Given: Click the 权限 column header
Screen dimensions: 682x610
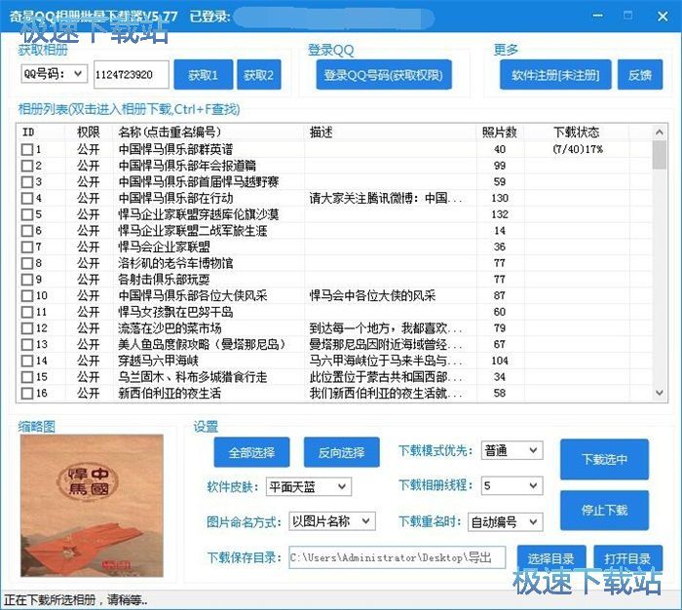Looking at the screenshot, I should pos(89,133).
